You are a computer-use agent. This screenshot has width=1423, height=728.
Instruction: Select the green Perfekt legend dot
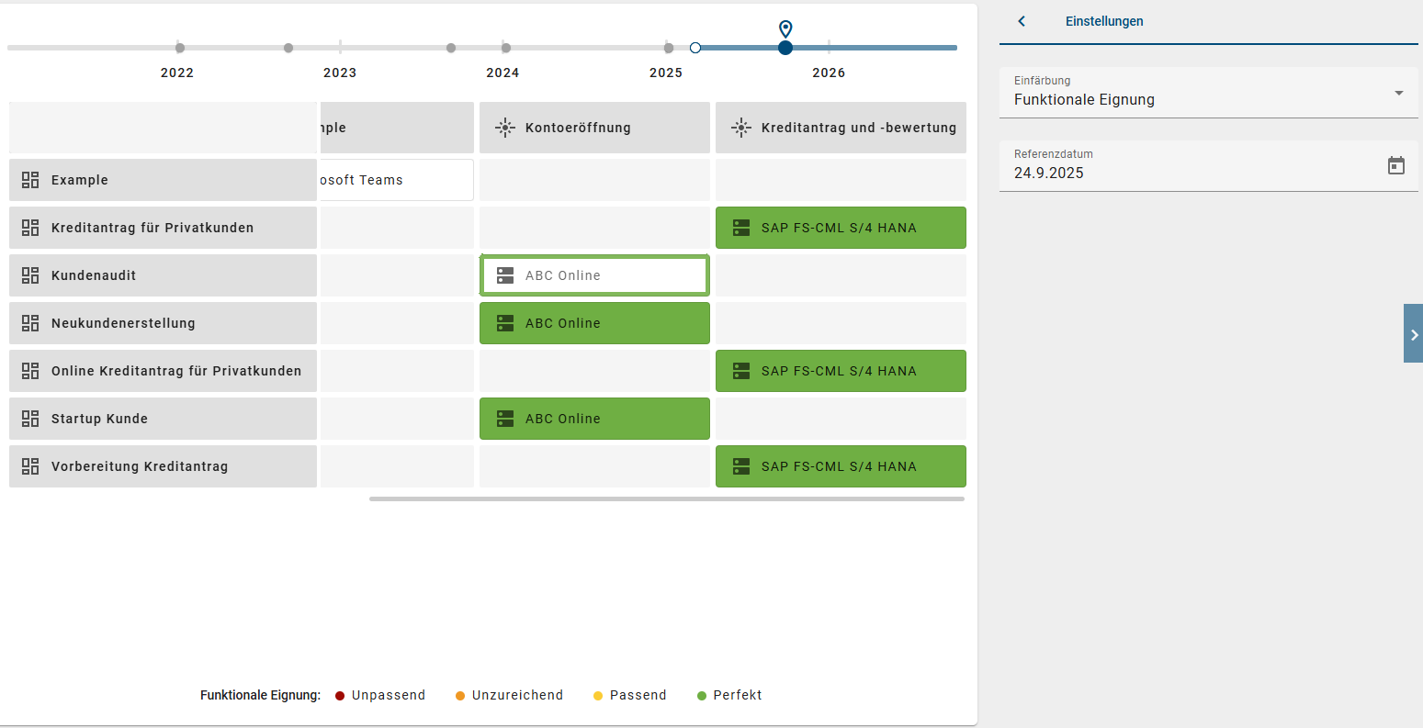[703, 695]
